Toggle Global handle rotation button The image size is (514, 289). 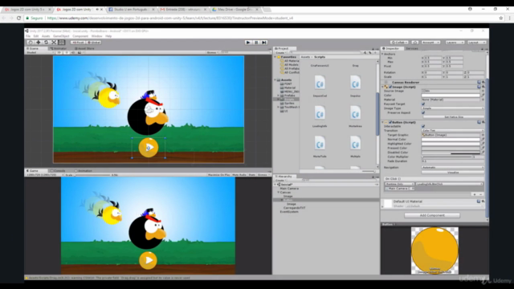tap(94, 43)
